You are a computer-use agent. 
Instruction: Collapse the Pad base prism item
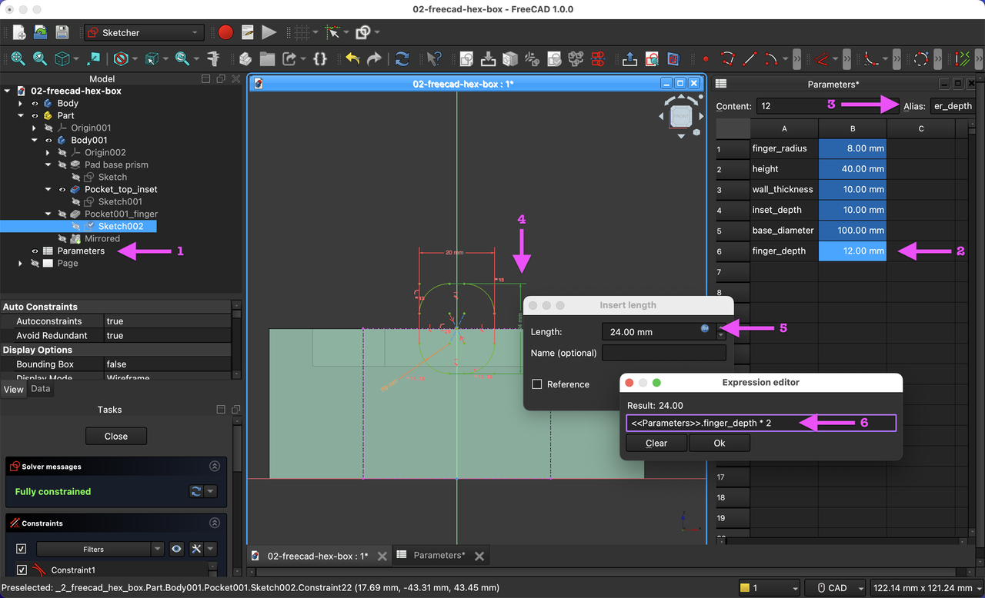tap(48, 164)
